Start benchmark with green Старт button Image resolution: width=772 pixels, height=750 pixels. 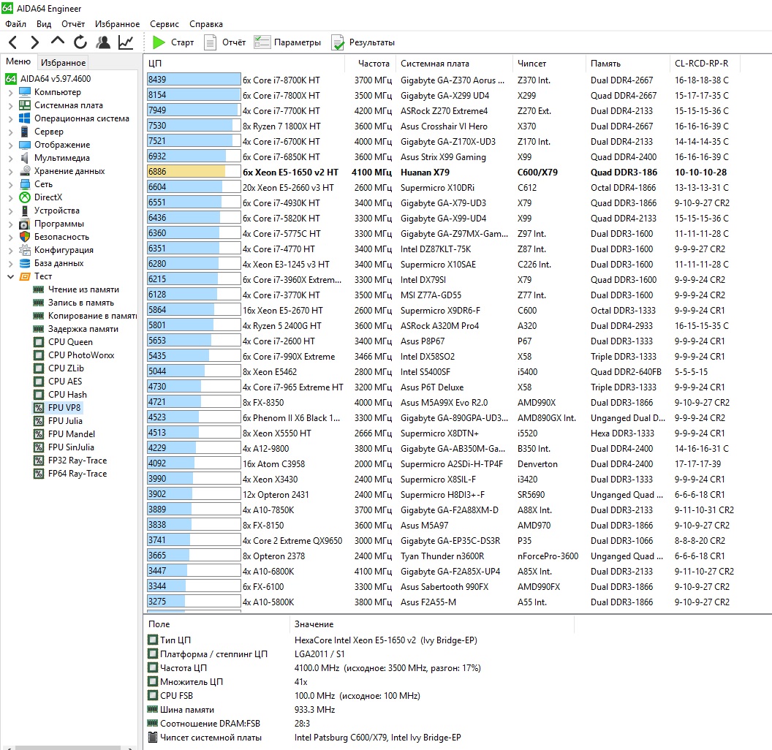[173, 42]
